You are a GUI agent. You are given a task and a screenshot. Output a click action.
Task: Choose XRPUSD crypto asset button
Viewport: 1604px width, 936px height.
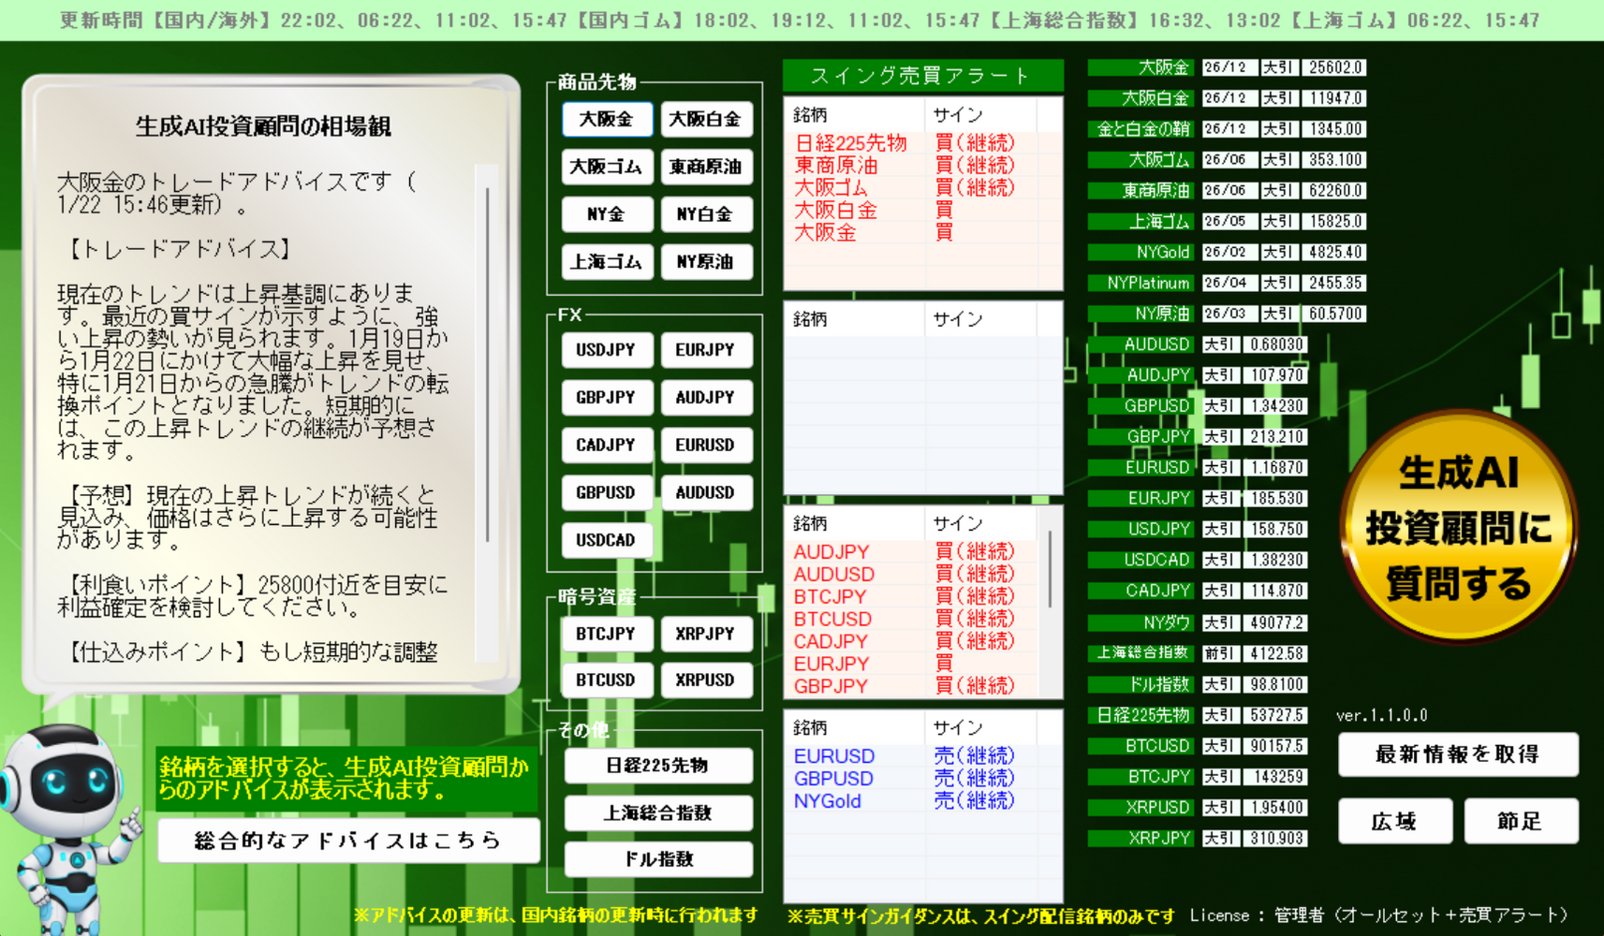[x=706, y=680]
